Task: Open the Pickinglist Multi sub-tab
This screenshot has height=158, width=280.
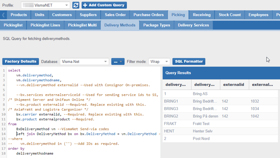Action: [x=82, y=25]
